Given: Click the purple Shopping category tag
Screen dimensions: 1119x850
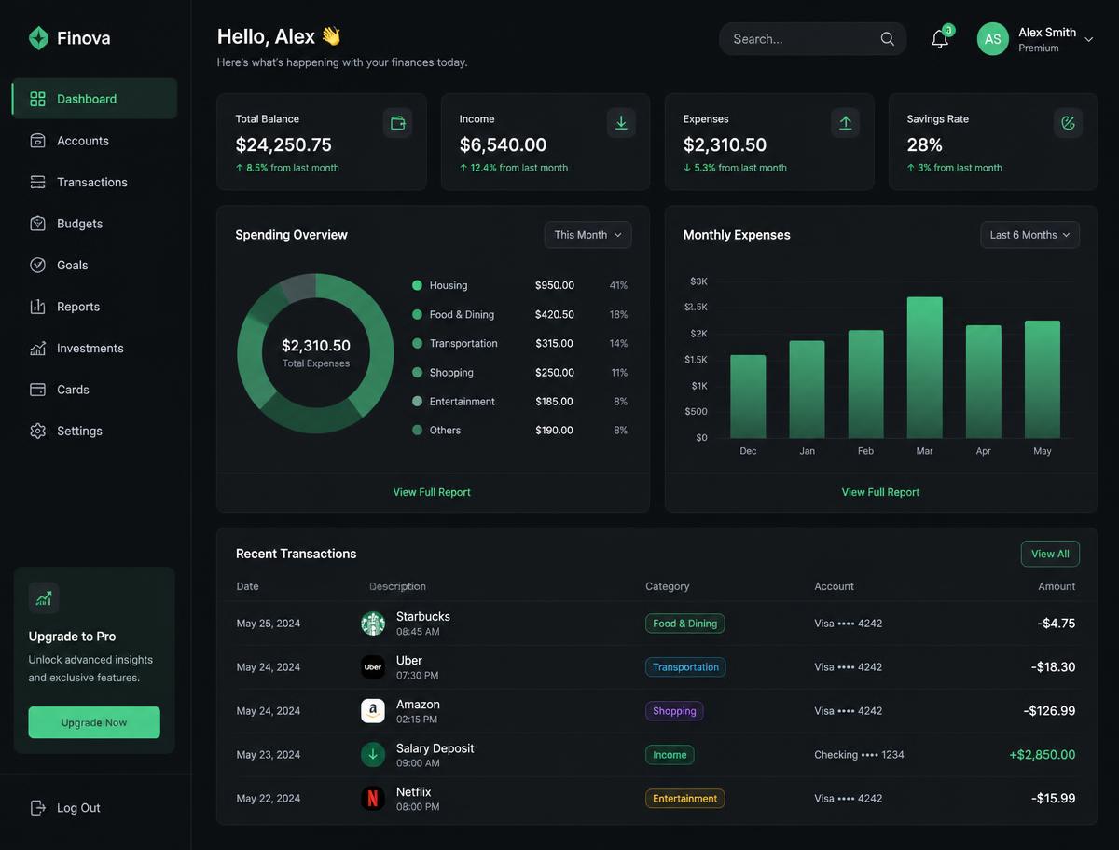Looking at the screenshot, I should (674, 711).
